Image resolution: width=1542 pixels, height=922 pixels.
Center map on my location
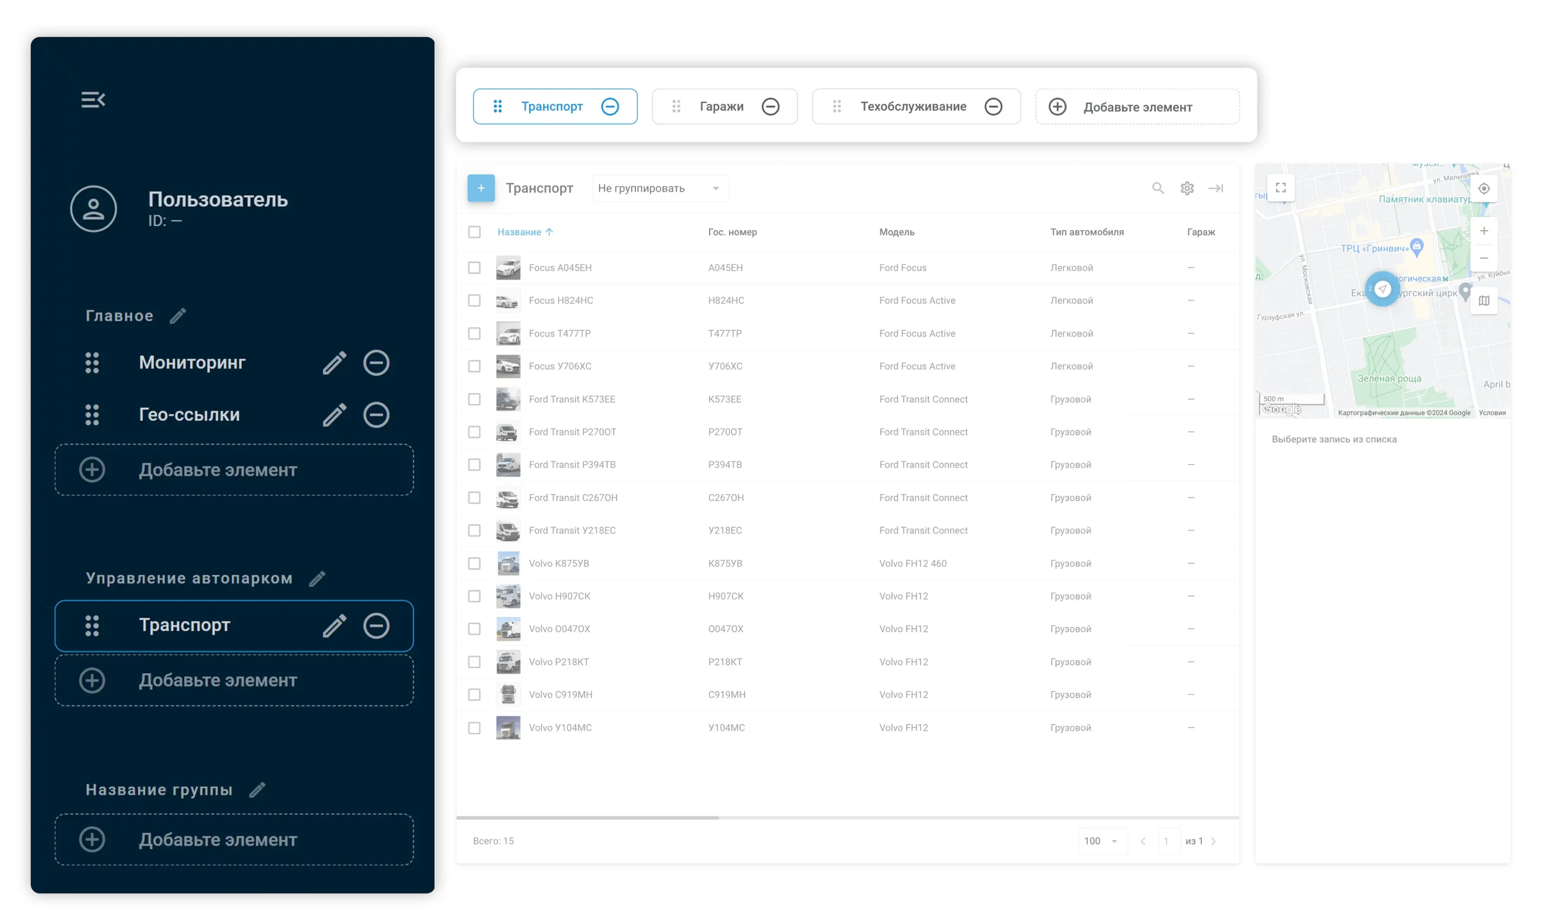[x=1484, y=188]
